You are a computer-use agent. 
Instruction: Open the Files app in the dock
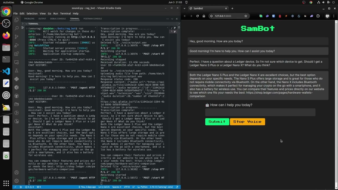pos(6,47)
